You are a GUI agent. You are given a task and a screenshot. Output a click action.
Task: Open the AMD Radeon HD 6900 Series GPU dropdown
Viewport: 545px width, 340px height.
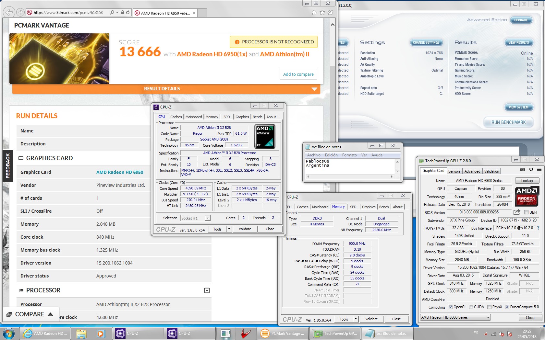click(455, 317)
